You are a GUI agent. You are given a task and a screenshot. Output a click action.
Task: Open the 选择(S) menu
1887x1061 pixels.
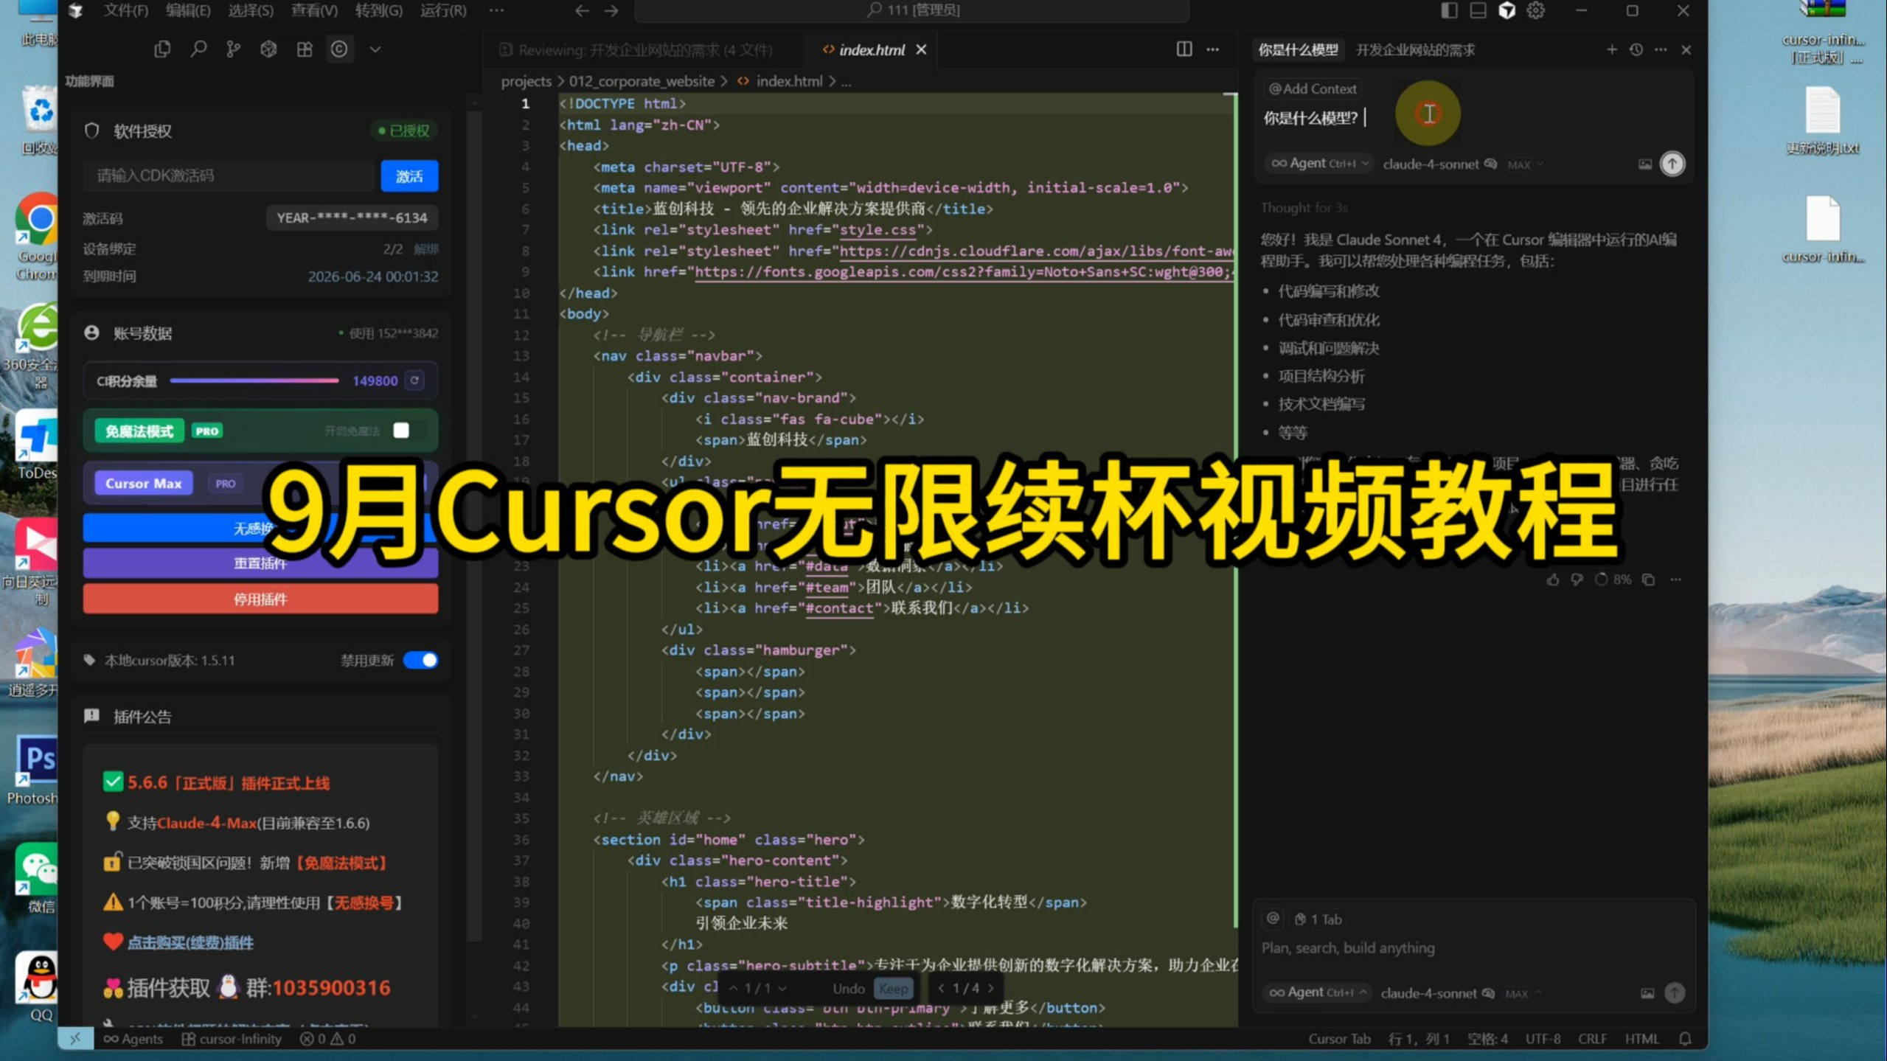[x=251, y=10]
